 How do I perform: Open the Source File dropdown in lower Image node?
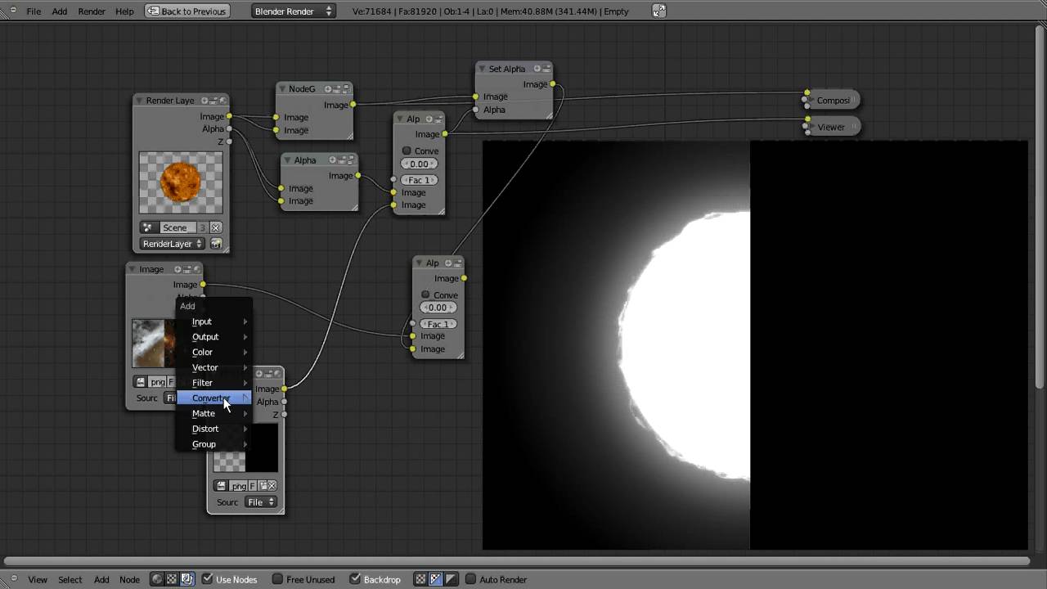point(261,502)
